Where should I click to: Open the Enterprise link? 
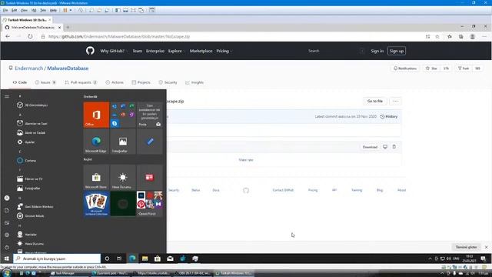point(155,51)
